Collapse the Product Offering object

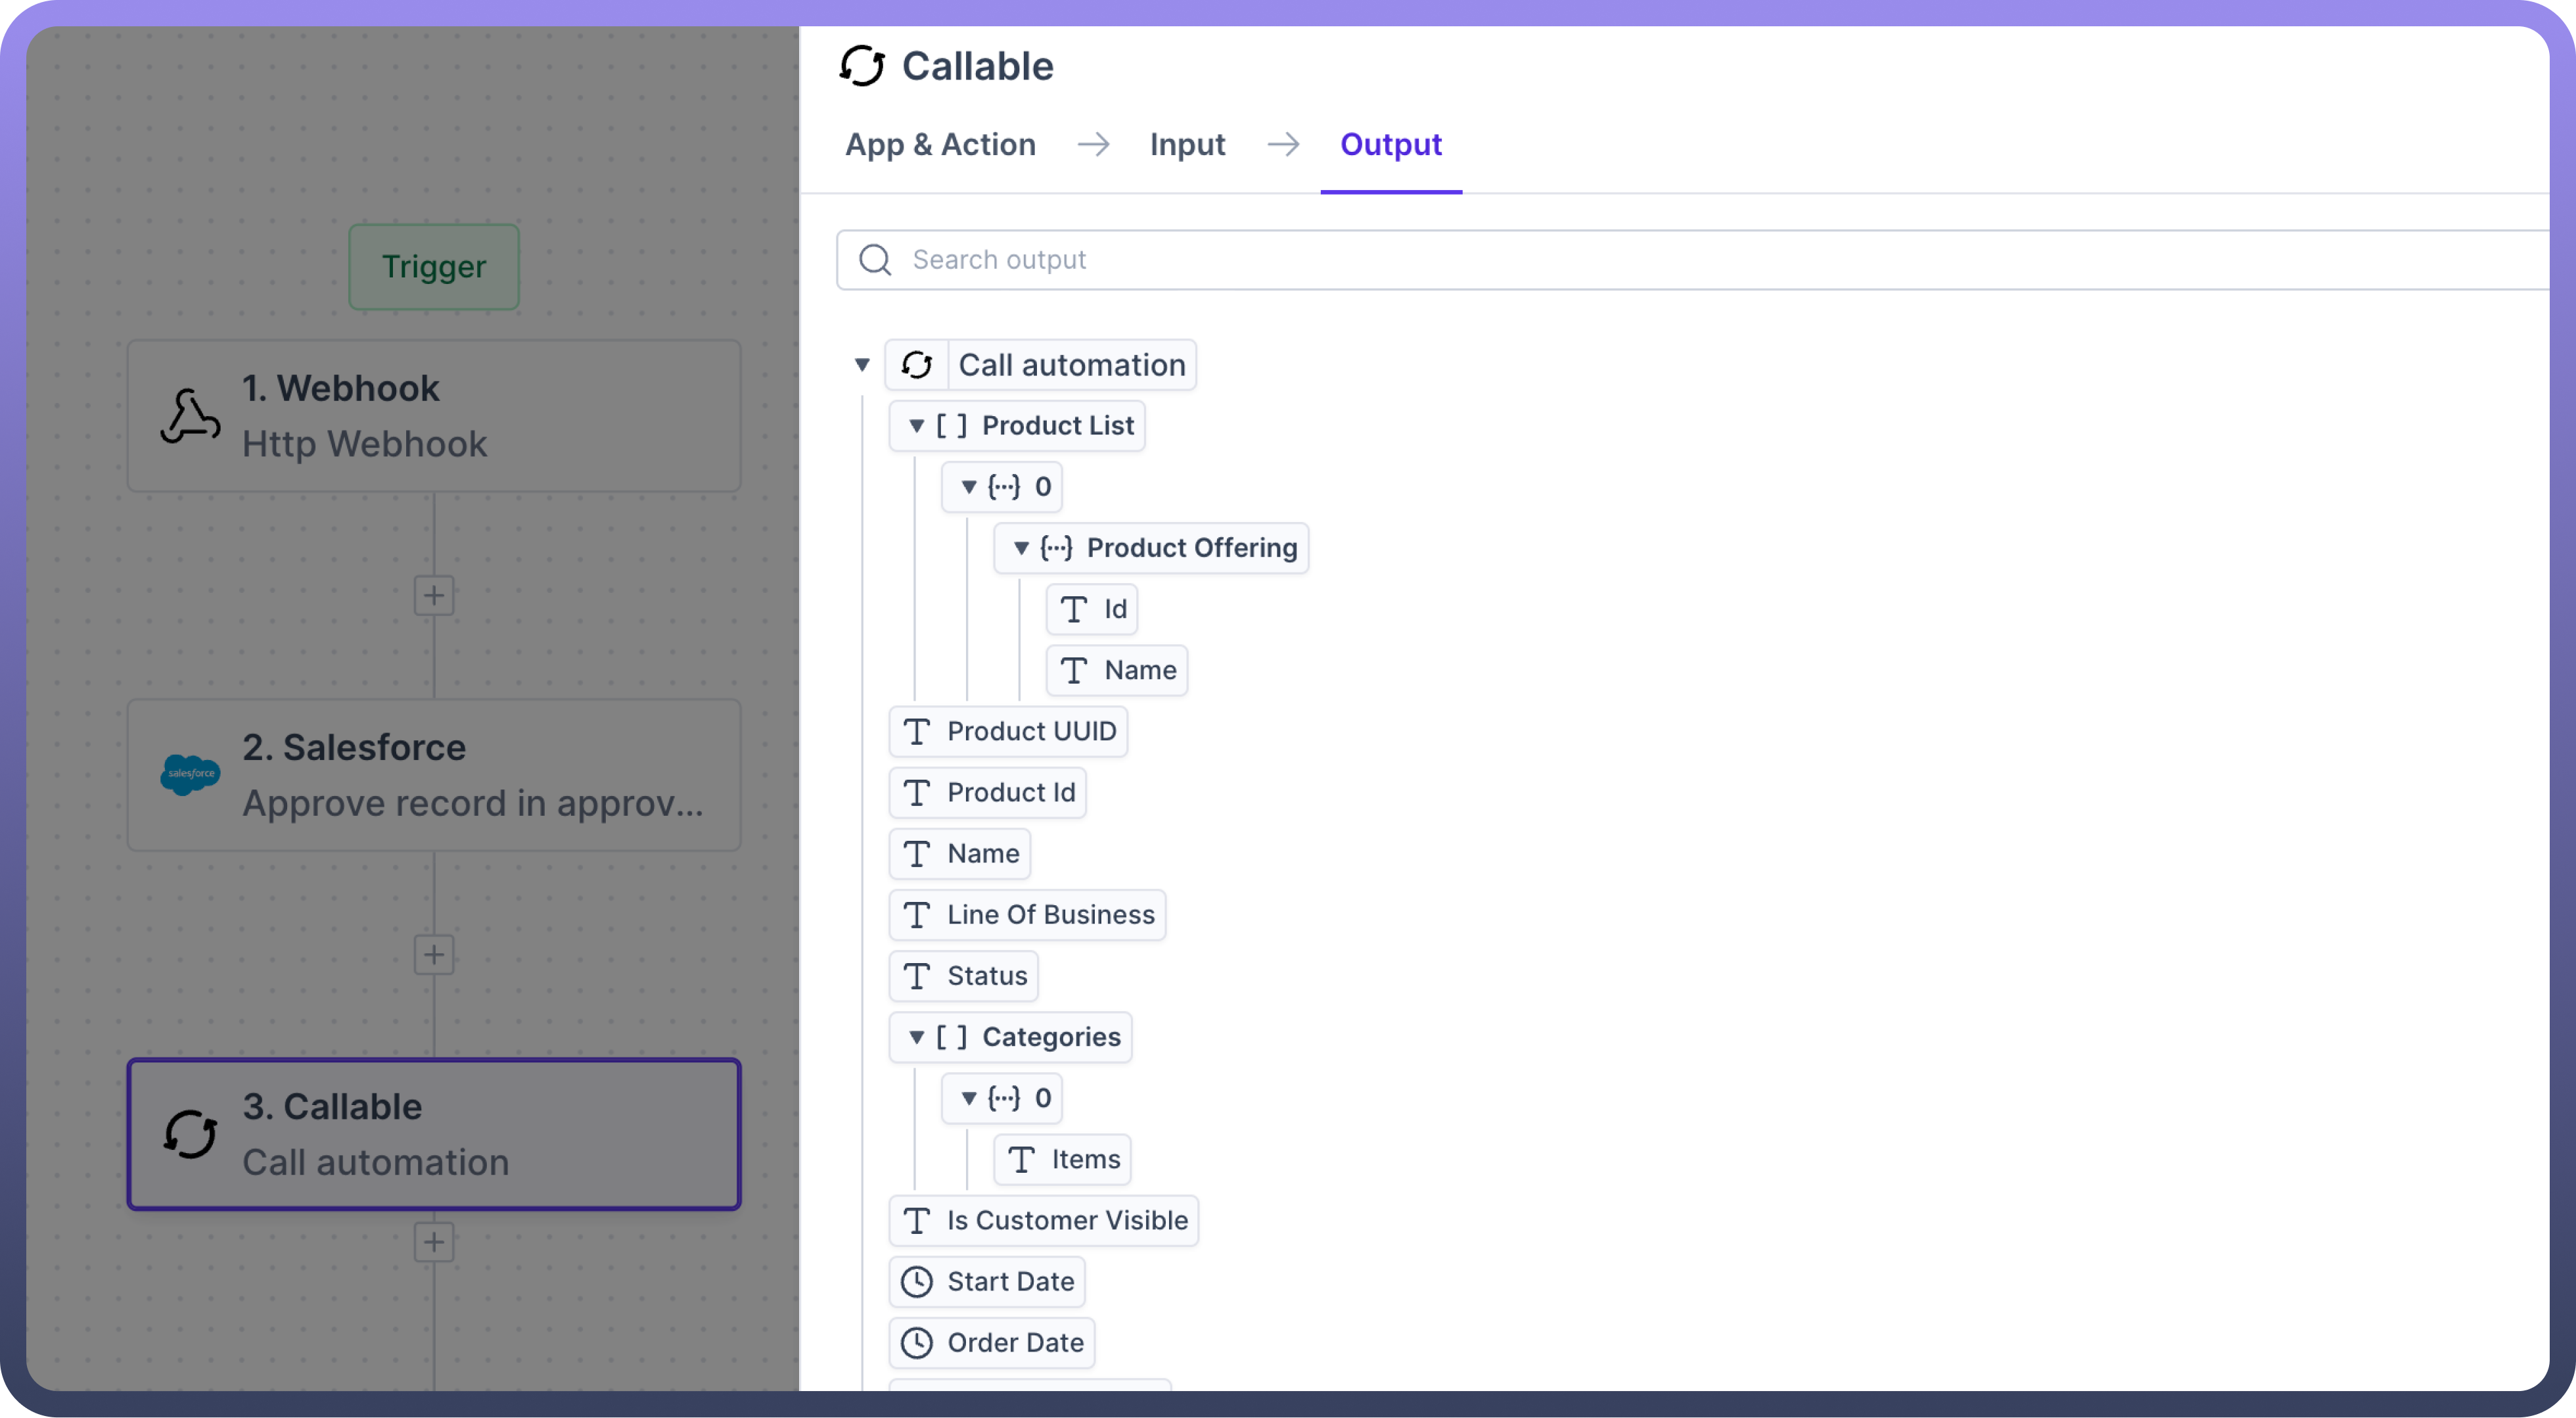[1021, 548]
